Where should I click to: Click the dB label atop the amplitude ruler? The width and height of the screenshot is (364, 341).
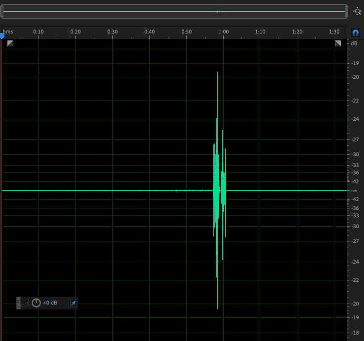pyautogui.click(x=354, y=44)
